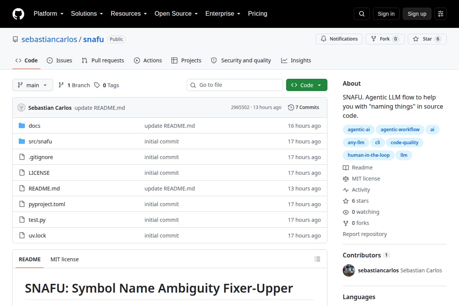Image resolution: width=459 pixels, height=306 pixels.
Task: Click the repository icon before sebastiancarlos
Action: [15, 39]
